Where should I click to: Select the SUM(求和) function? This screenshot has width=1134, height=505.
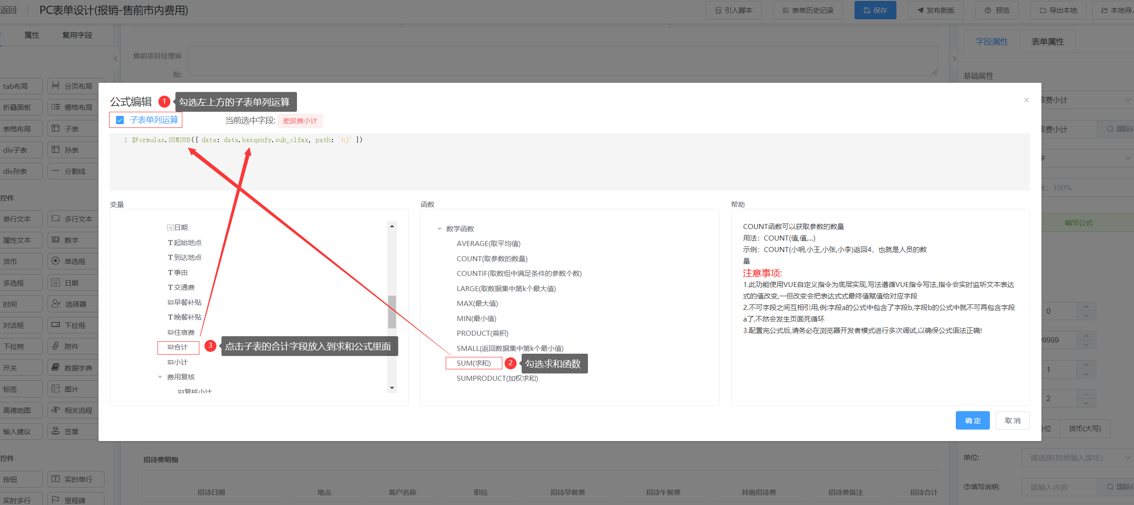pyautogui.click(x=473, y=363)
